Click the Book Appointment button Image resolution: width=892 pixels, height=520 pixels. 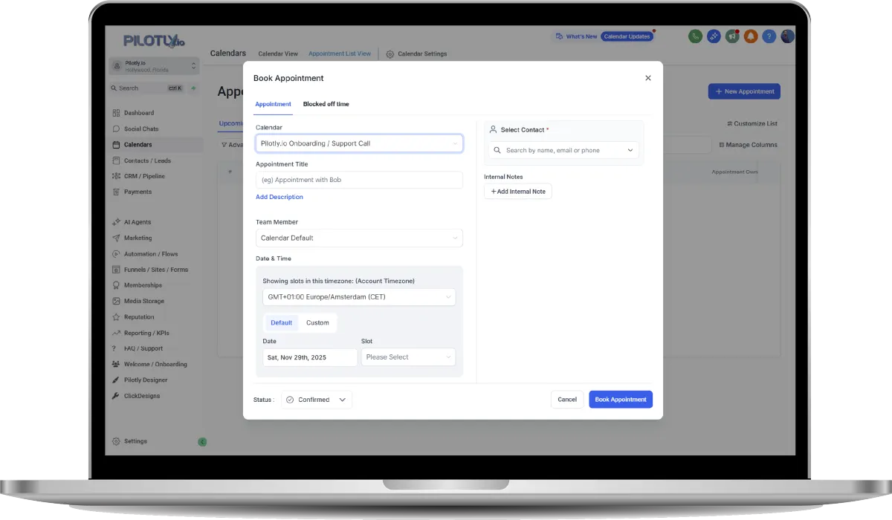click(x=621, y=400)
